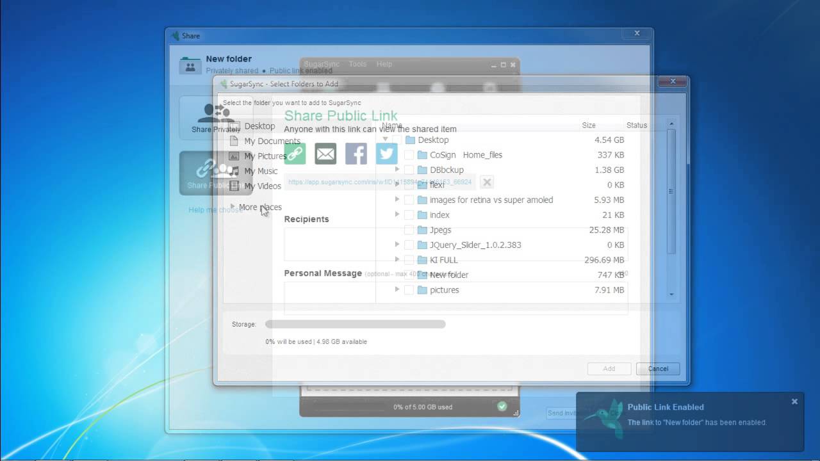Check the Jpegs folder checkbox
Screen dimensions: 820x461
click(x=409, y=230)
